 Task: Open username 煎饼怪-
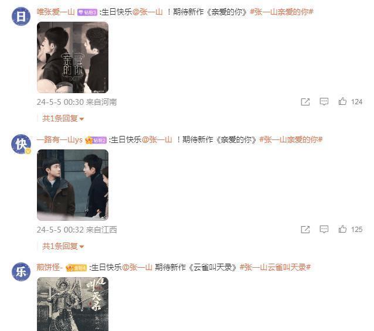pos(50,267)
